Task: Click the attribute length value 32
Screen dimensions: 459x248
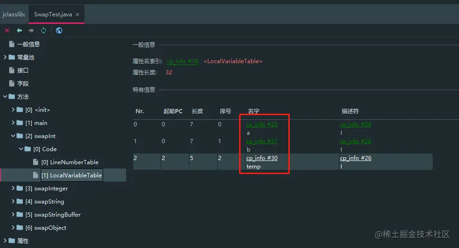Action: pos(169,73)
